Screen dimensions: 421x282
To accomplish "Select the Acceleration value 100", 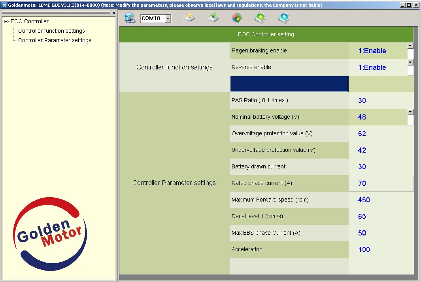I will pos(379,250).
